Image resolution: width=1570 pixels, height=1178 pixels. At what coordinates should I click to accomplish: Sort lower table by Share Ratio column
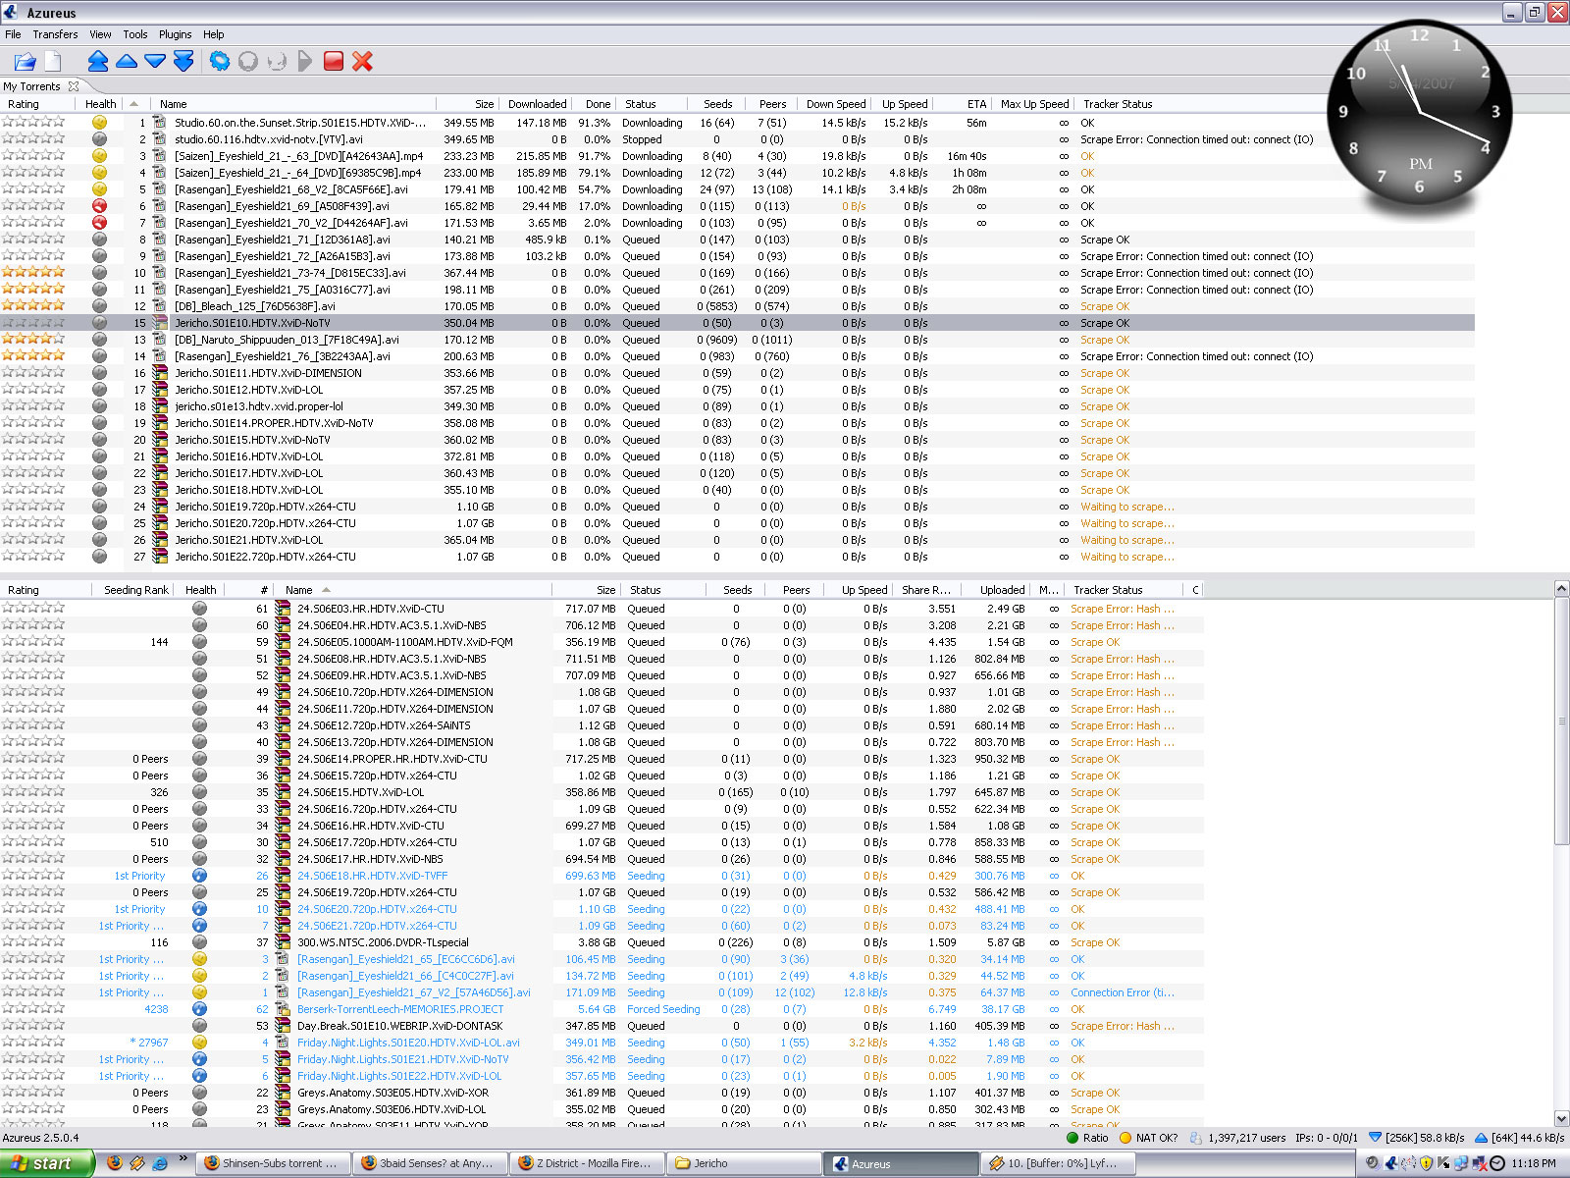click(925, 590)
